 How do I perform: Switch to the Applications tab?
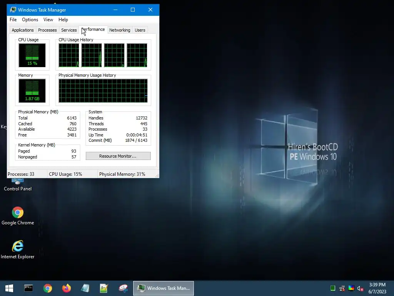point(23,30)
